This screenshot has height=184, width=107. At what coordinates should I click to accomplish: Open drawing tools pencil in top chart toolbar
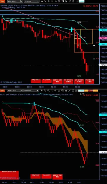45,1
